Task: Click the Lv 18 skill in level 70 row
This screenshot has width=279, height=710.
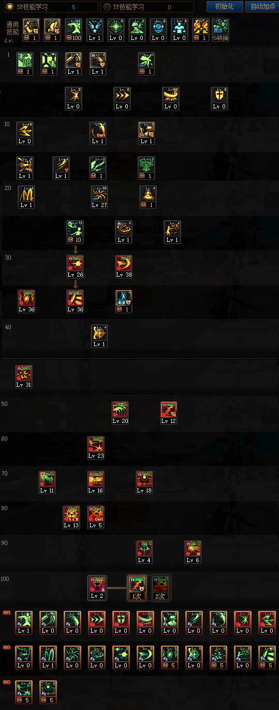Action: point(144,483)
